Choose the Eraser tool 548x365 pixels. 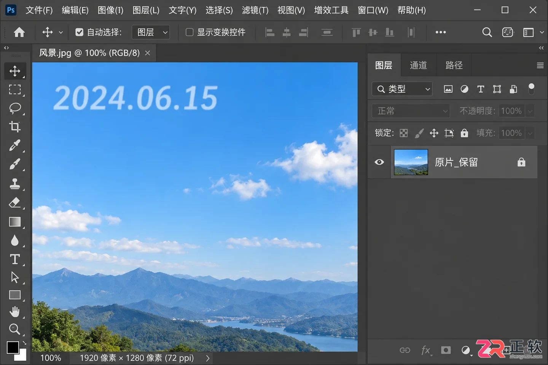tap(15, 203)
